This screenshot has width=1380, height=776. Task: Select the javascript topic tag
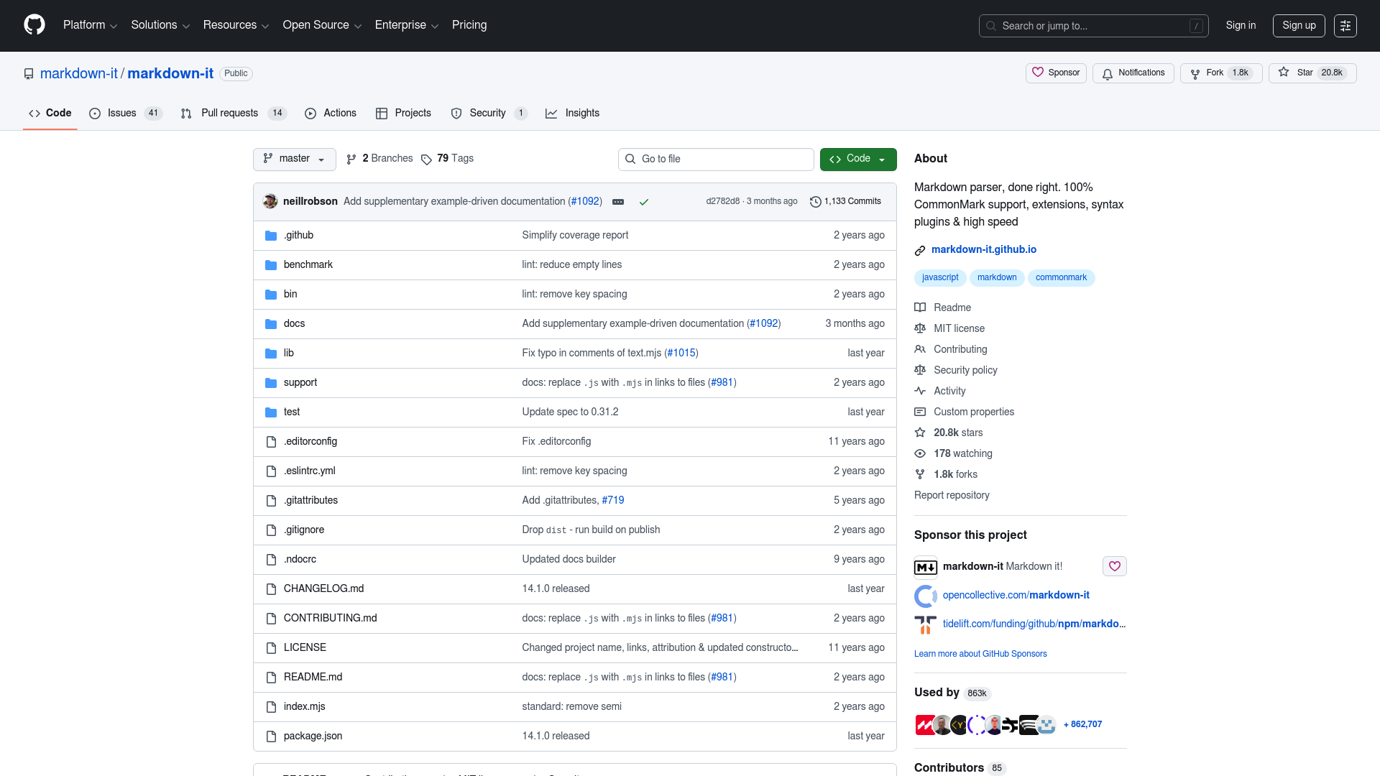(940, 278)
